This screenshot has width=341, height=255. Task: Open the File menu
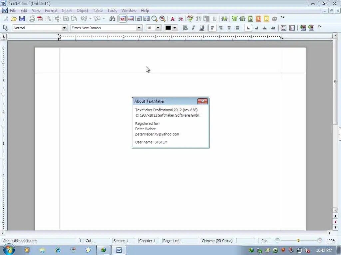click(13, 11)
